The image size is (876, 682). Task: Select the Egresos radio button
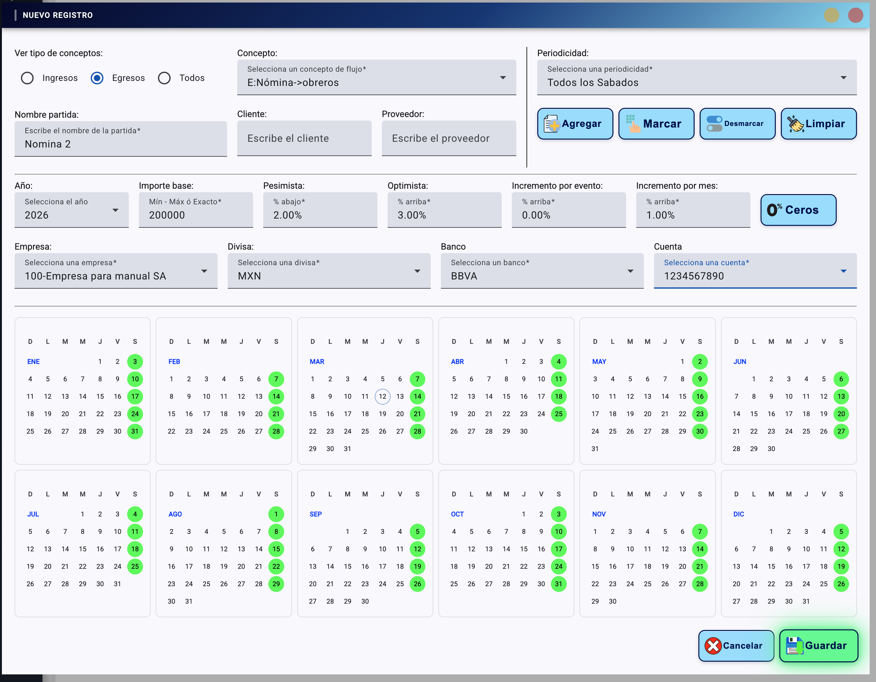pos(97,78)
